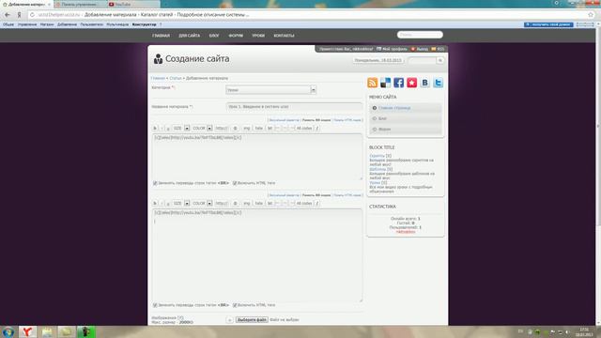
Task: Open 'Добавление' in the uCoz admin bar
Action: click(67, 24)
